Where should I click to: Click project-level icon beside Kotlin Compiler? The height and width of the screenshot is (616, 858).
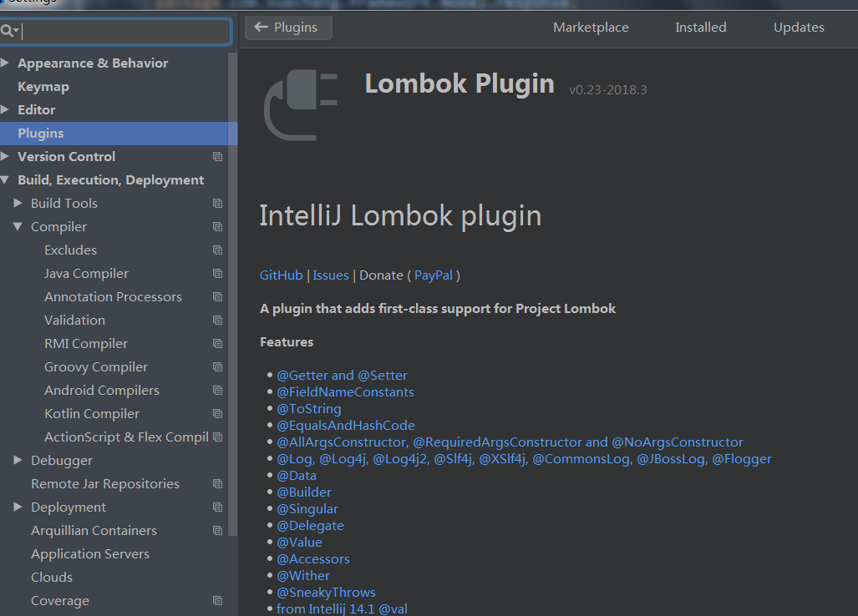218,414
